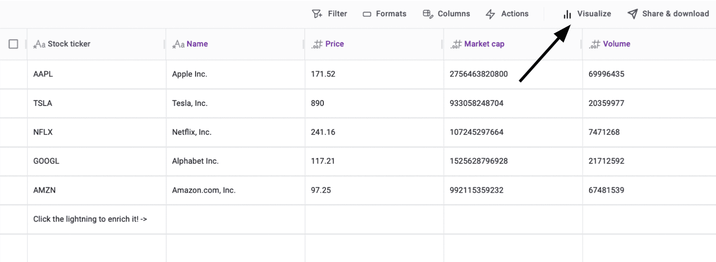Select the Apple Inc. name cell
The width and height of the screenshot is (716, 262).
click(x=235, y=74)
